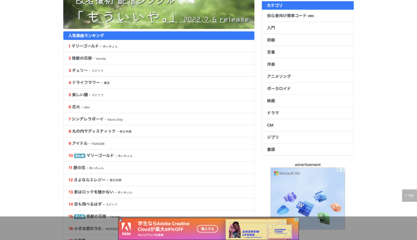The height and width of the screenshot is (240, 417).
Task: Click the 初心者 badge on rank 10 マリーゴールド
Action: click(79, 156)
